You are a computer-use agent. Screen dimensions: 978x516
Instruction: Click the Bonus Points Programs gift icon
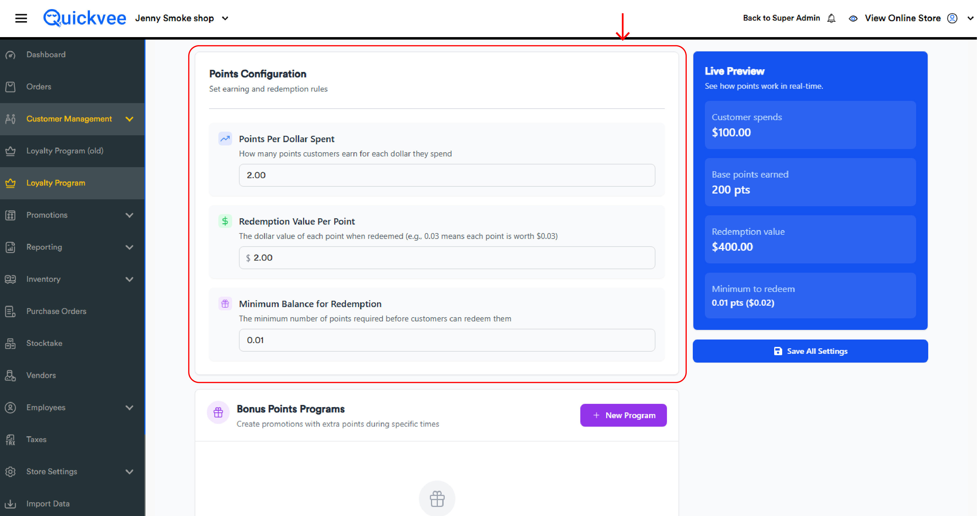tap(218, 412)
